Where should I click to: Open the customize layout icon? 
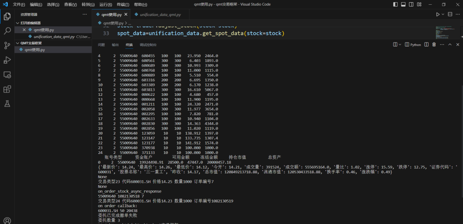click(419, 4)
